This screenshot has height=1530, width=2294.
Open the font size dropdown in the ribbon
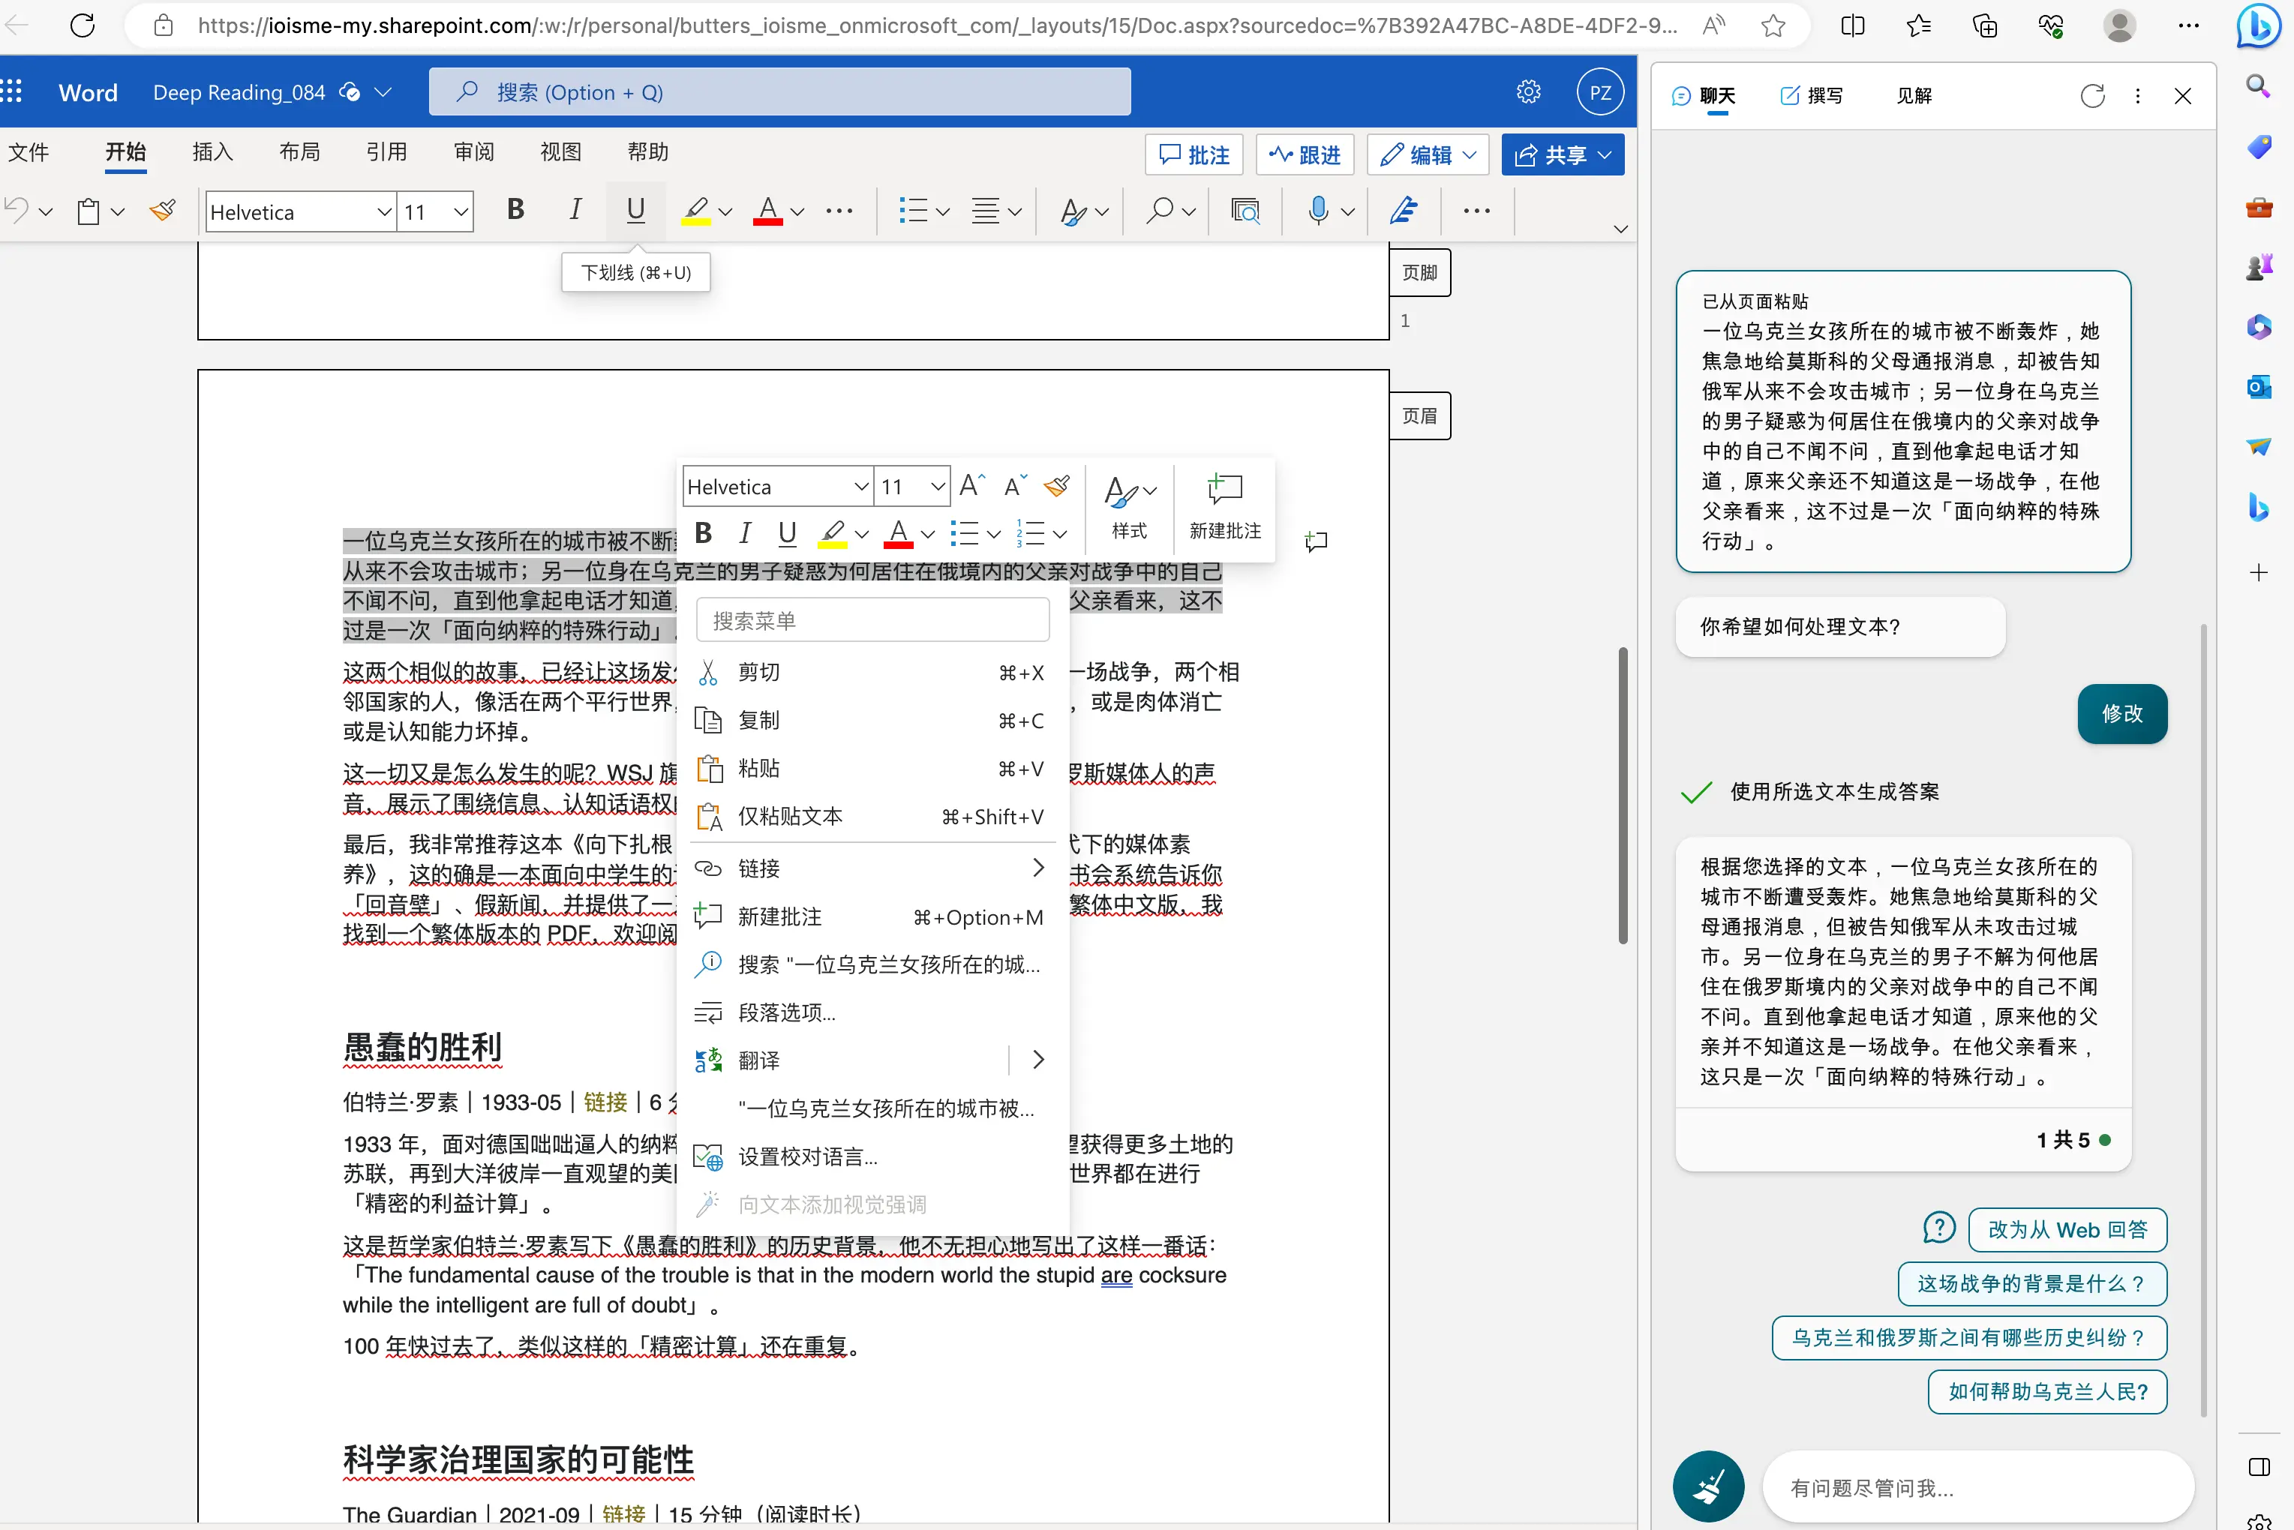(x=461, y=211)
